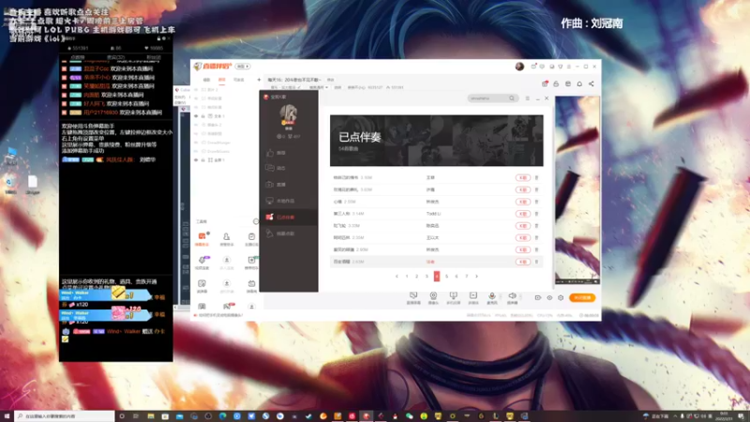Click the mode pill next to the app logo
Image resolution: width=750 pixels, height=422 pixels.
point(244,67)
